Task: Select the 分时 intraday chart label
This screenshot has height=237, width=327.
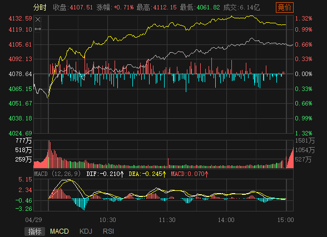Action: click(39, 8)
